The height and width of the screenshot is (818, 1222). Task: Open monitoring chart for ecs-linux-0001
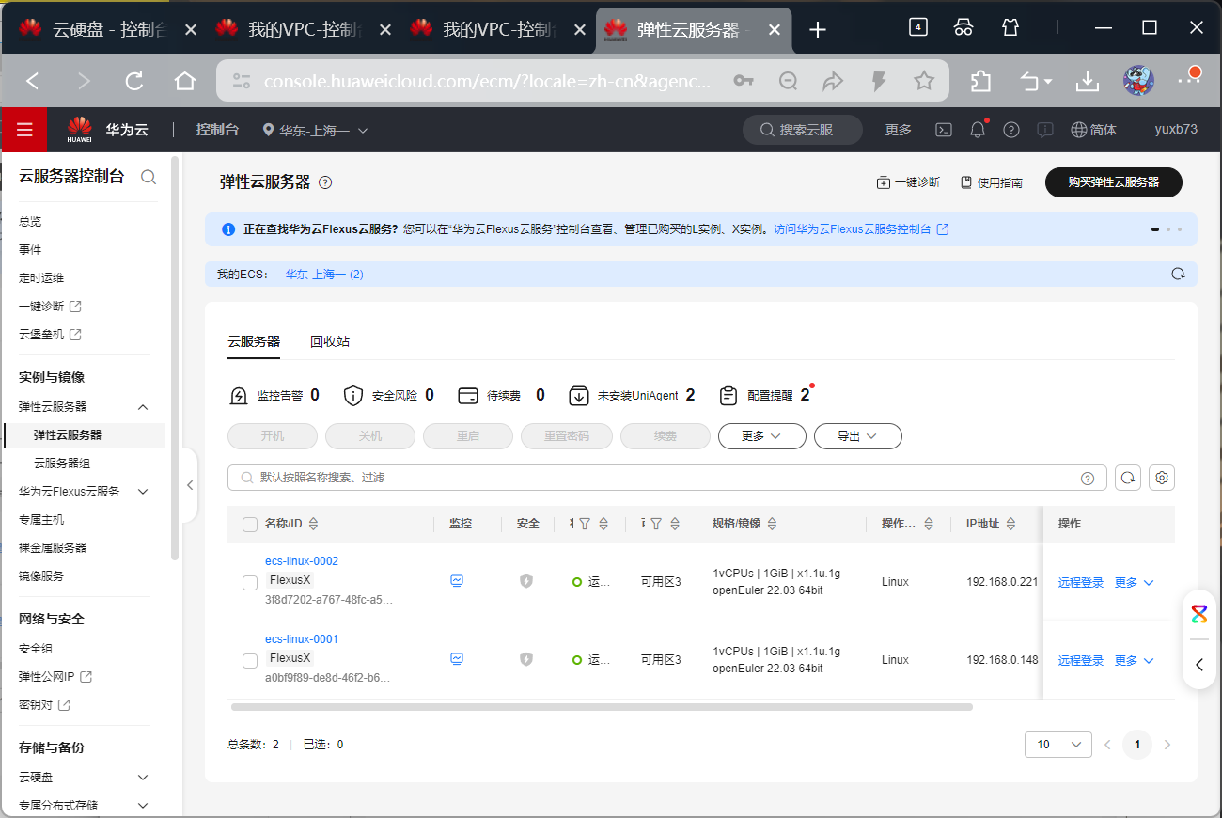[x=457, y=659]
